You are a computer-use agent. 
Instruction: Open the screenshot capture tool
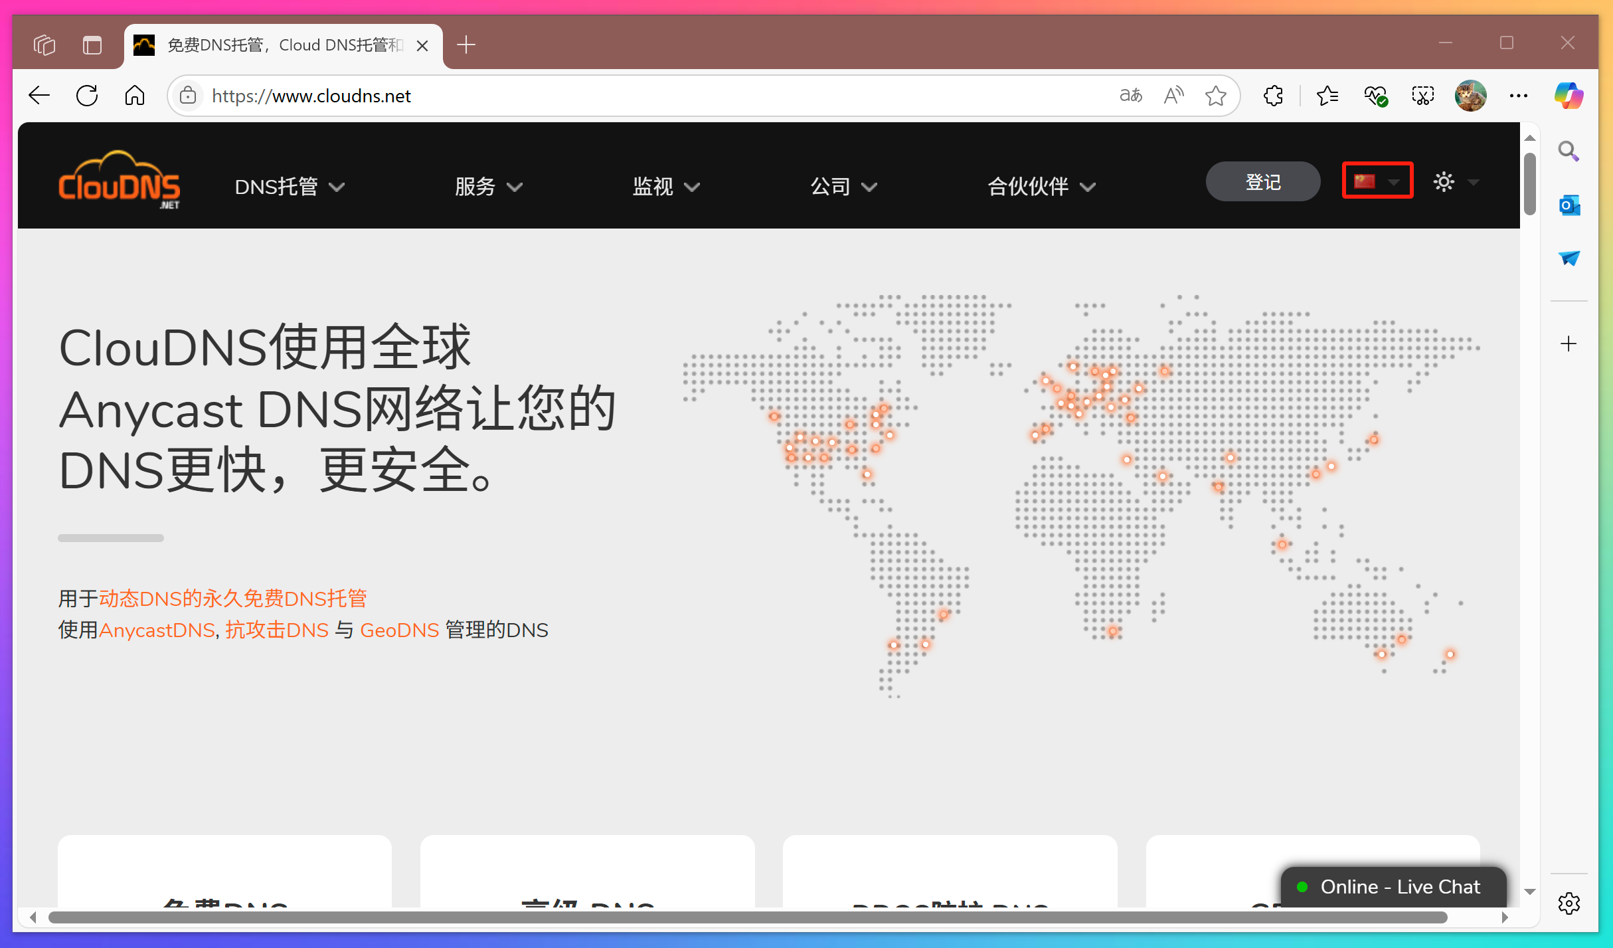[1422, 95]
